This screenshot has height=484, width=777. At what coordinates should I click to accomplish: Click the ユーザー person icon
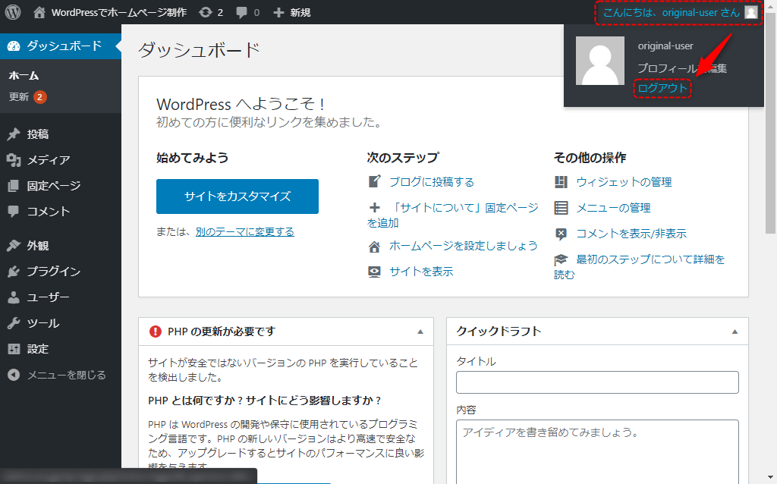(14, 297)
